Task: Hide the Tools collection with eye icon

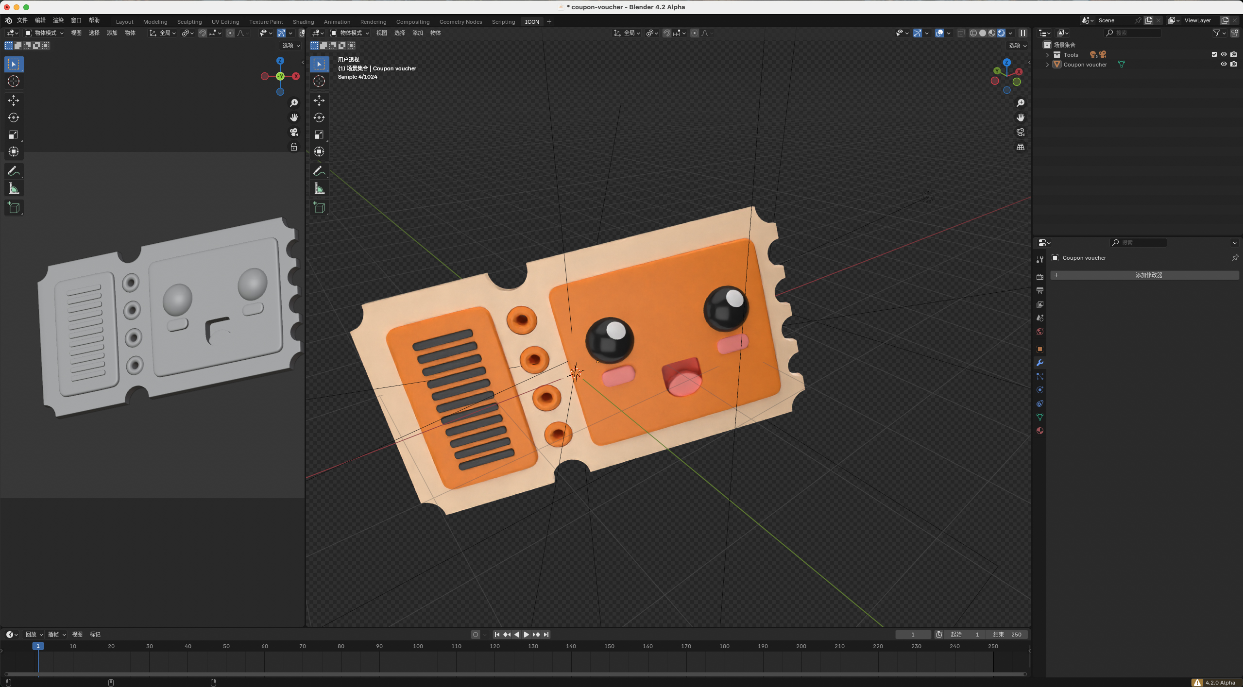Action: pos(1224,54)
